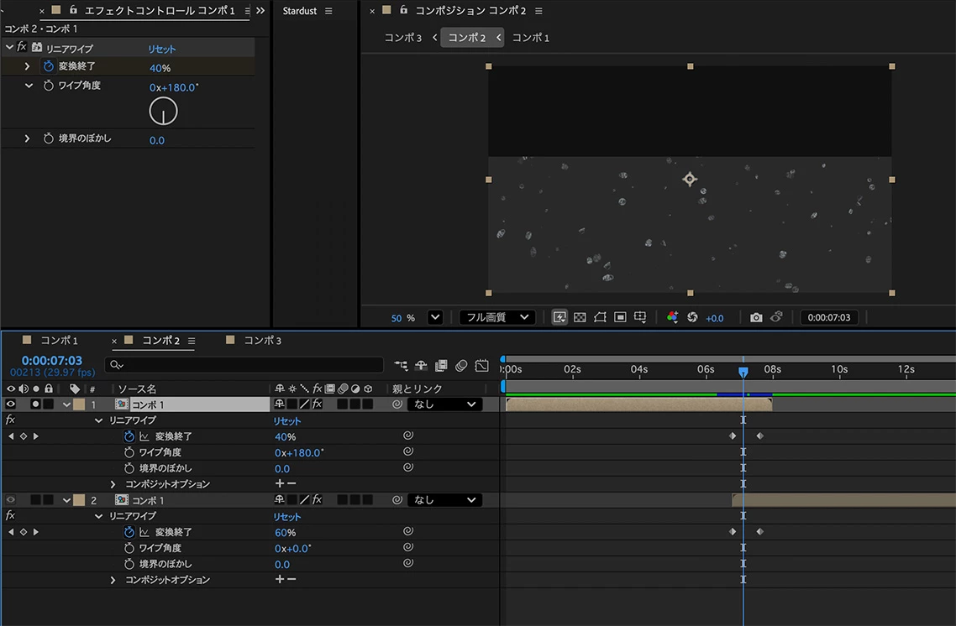Click the コンポ 1 breadcrumb in composition viewer
Viewport: 956px width, 626px height.
pyautogui.click(x=530, y=38)
